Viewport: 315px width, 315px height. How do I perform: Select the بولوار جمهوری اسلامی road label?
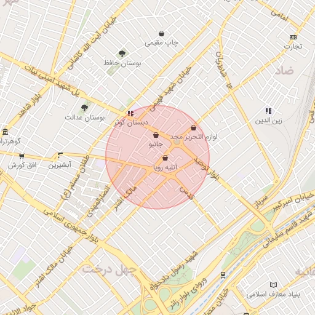click(x=71, y=226)
